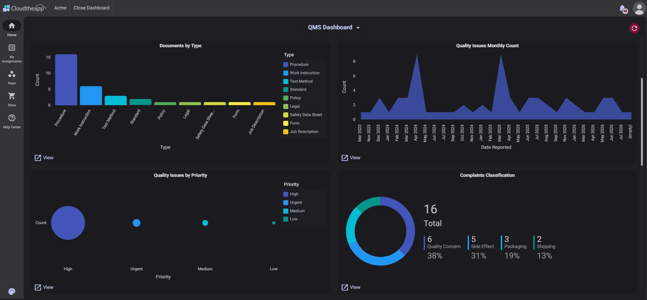Click the dashboard vertical scrollbar

(642, 121)
